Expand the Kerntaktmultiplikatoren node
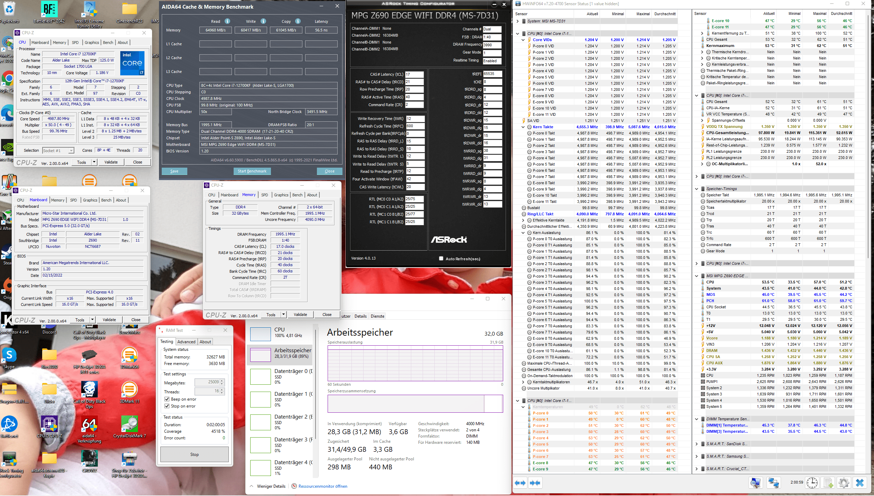This screenshot has height=496, width=874. [x=523, y=382]
